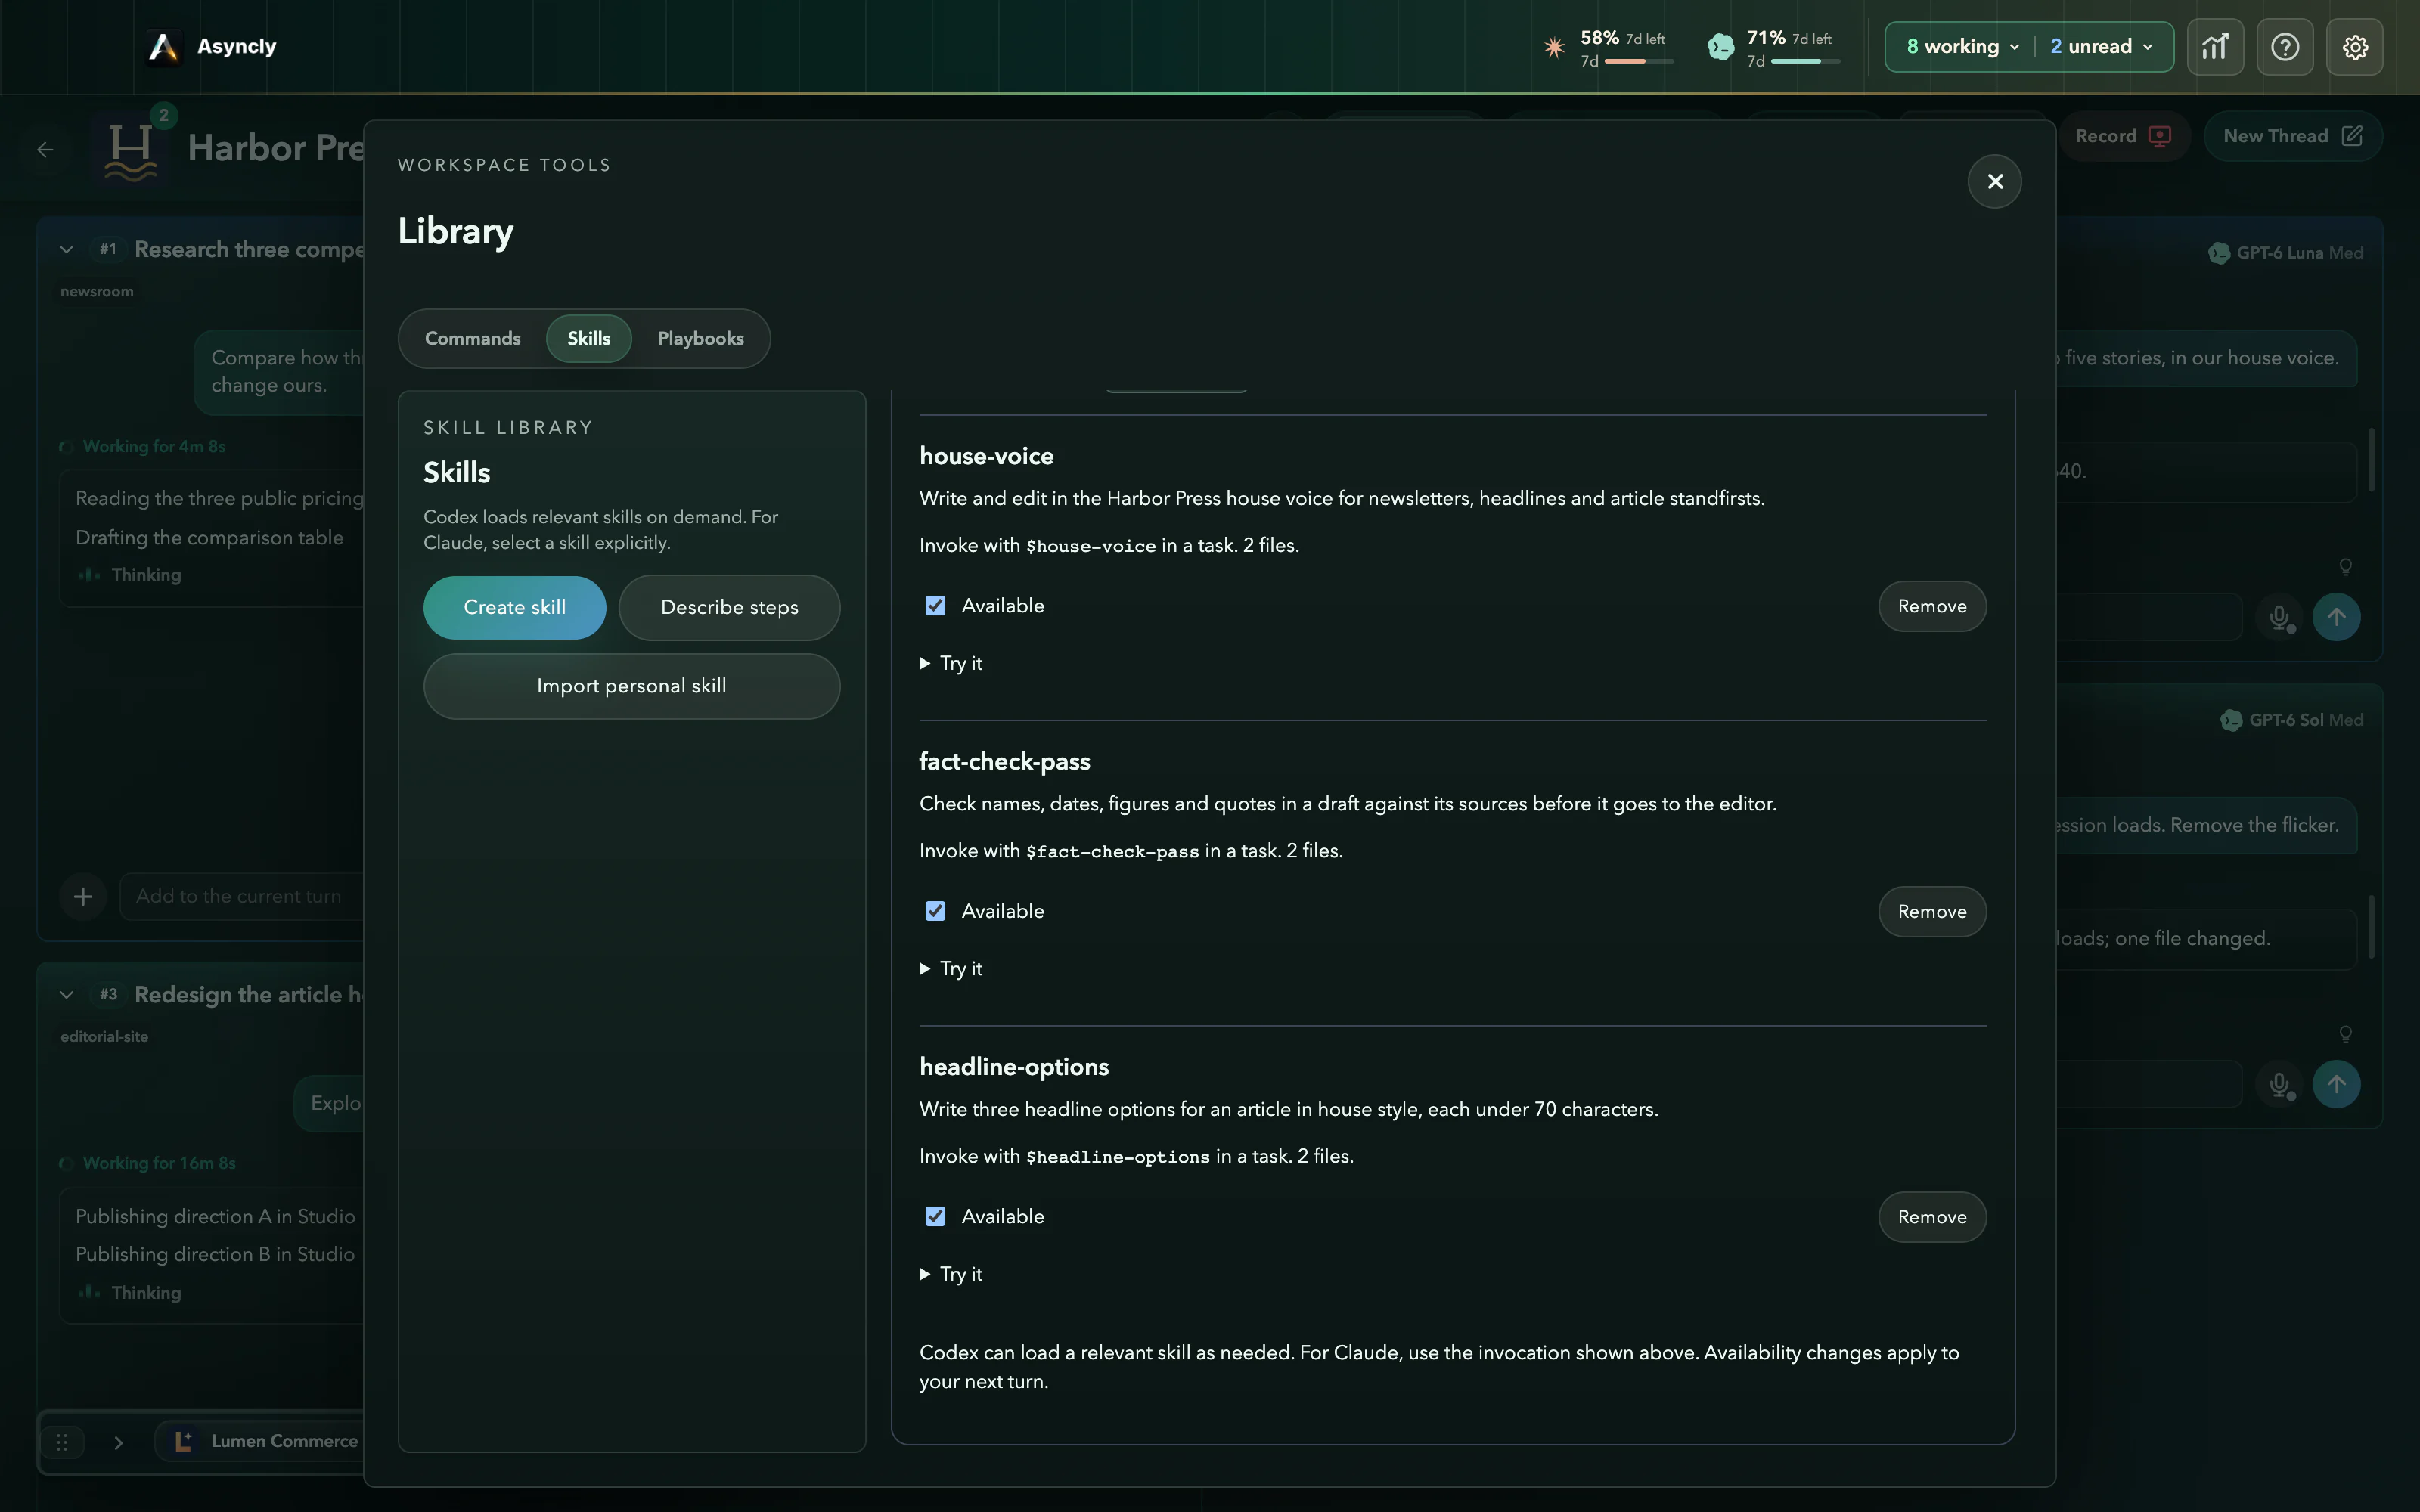Screen dimensions: 2420x1512
Task: Close the Library dialog
Action: pyautogui.click(x=1995, y=181)
